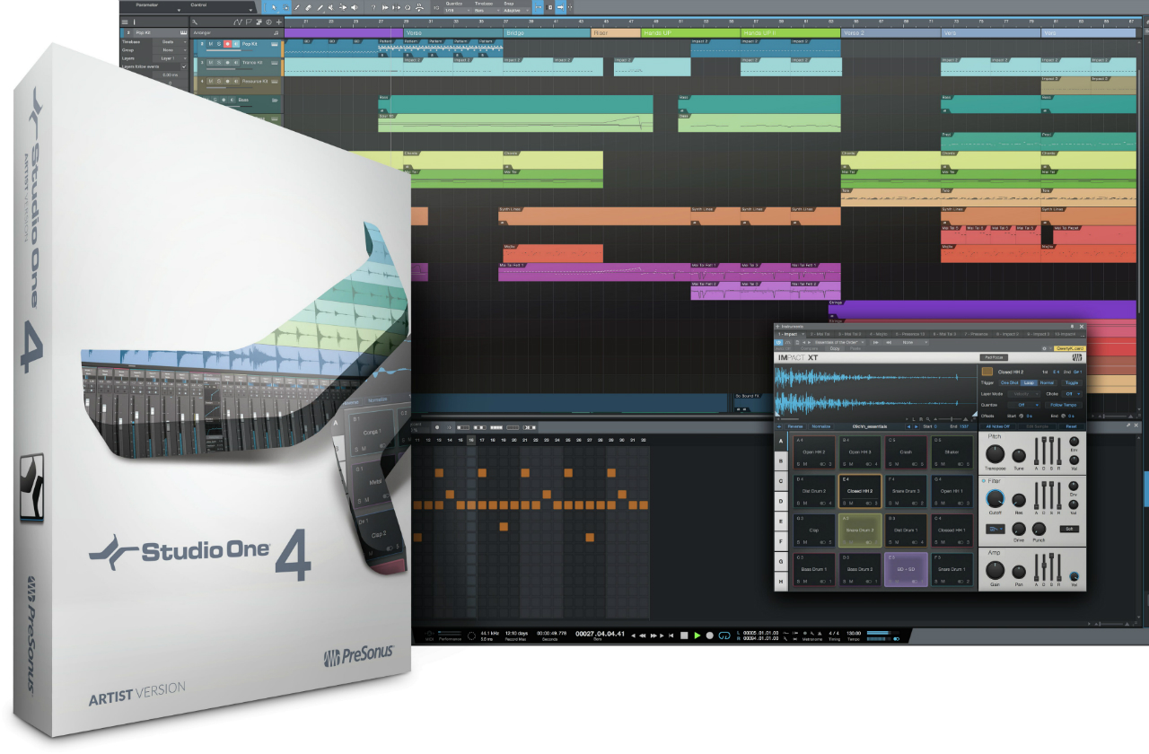Viewport: 1149px width, 754px height.
Task: Open Layer Mode Velocity dropdown
Action: [1023, 394]
